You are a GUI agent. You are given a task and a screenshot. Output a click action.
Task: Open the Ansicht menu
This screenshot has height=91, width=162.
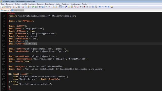coord(24,4)
